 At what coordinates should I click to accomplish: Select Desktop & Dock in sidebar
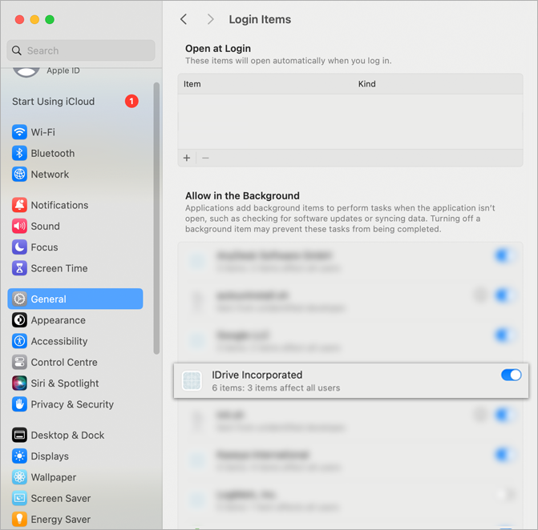point(67,436)
